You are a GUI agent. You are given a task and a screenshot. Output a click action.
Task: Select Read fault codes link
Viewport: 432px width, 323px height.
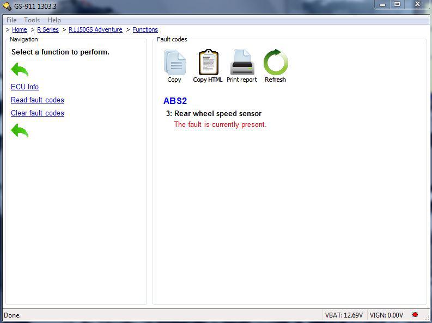point(38,100)
